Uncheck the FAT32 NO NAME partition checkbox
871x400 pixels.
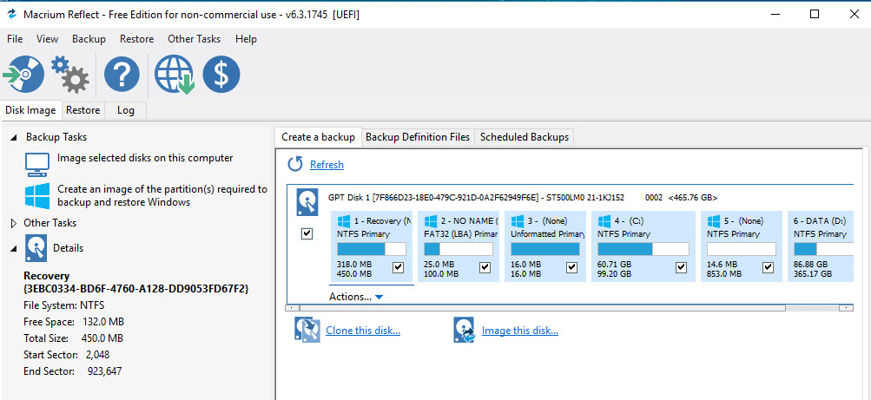coord(485,268)
